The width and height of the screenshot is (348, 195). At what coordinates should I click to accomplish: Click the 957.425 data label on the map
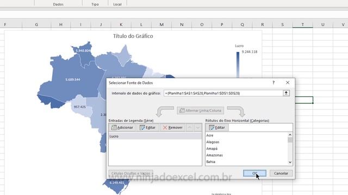click(x=80, y=107)
